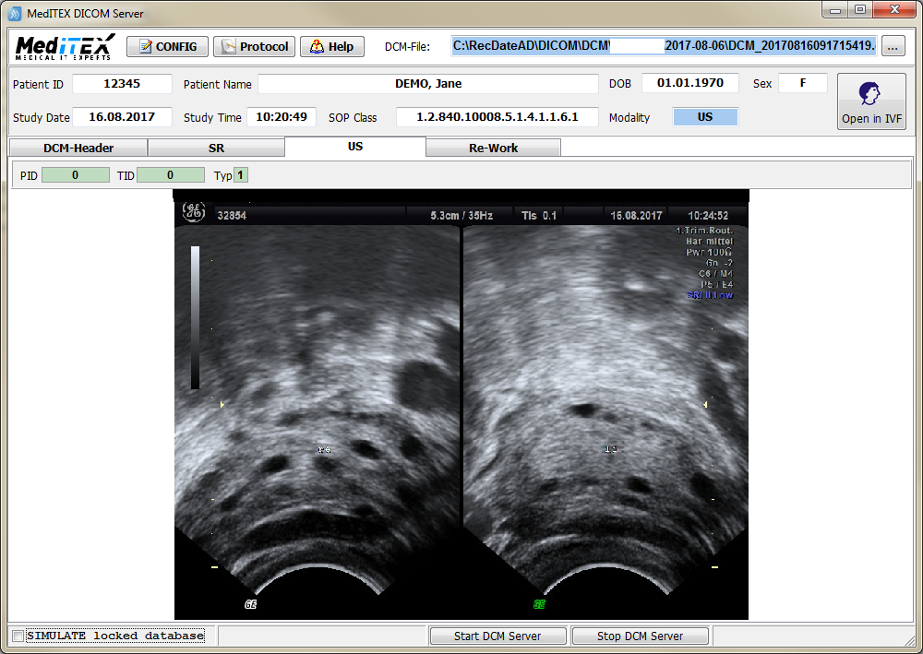Viewport: 923px width, 654px height.
Task: Click the grayscale bar on ultrasound image
Action: tap(195, 317)
